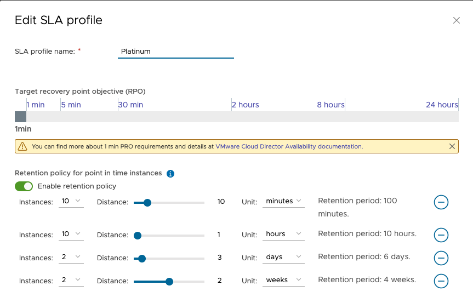This screenshot has width=473, height=297.
Task: Set RPO to 24 hours label
Action: (442, 105)
